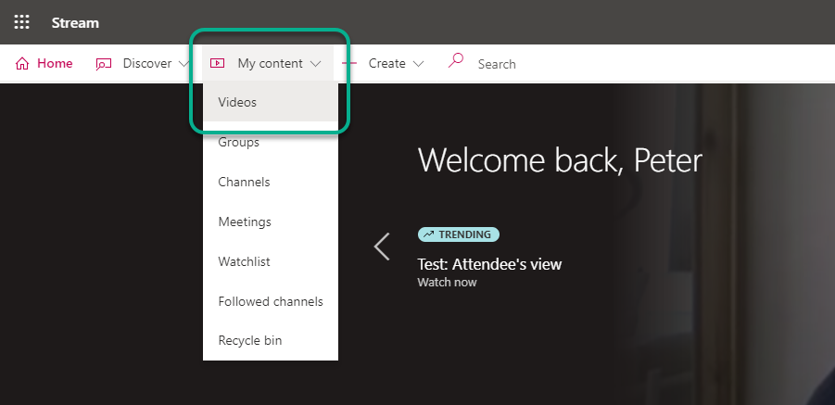The image size is (835, 405).
Task: Open Watchlist from My content menu
Action: (271, 261)
